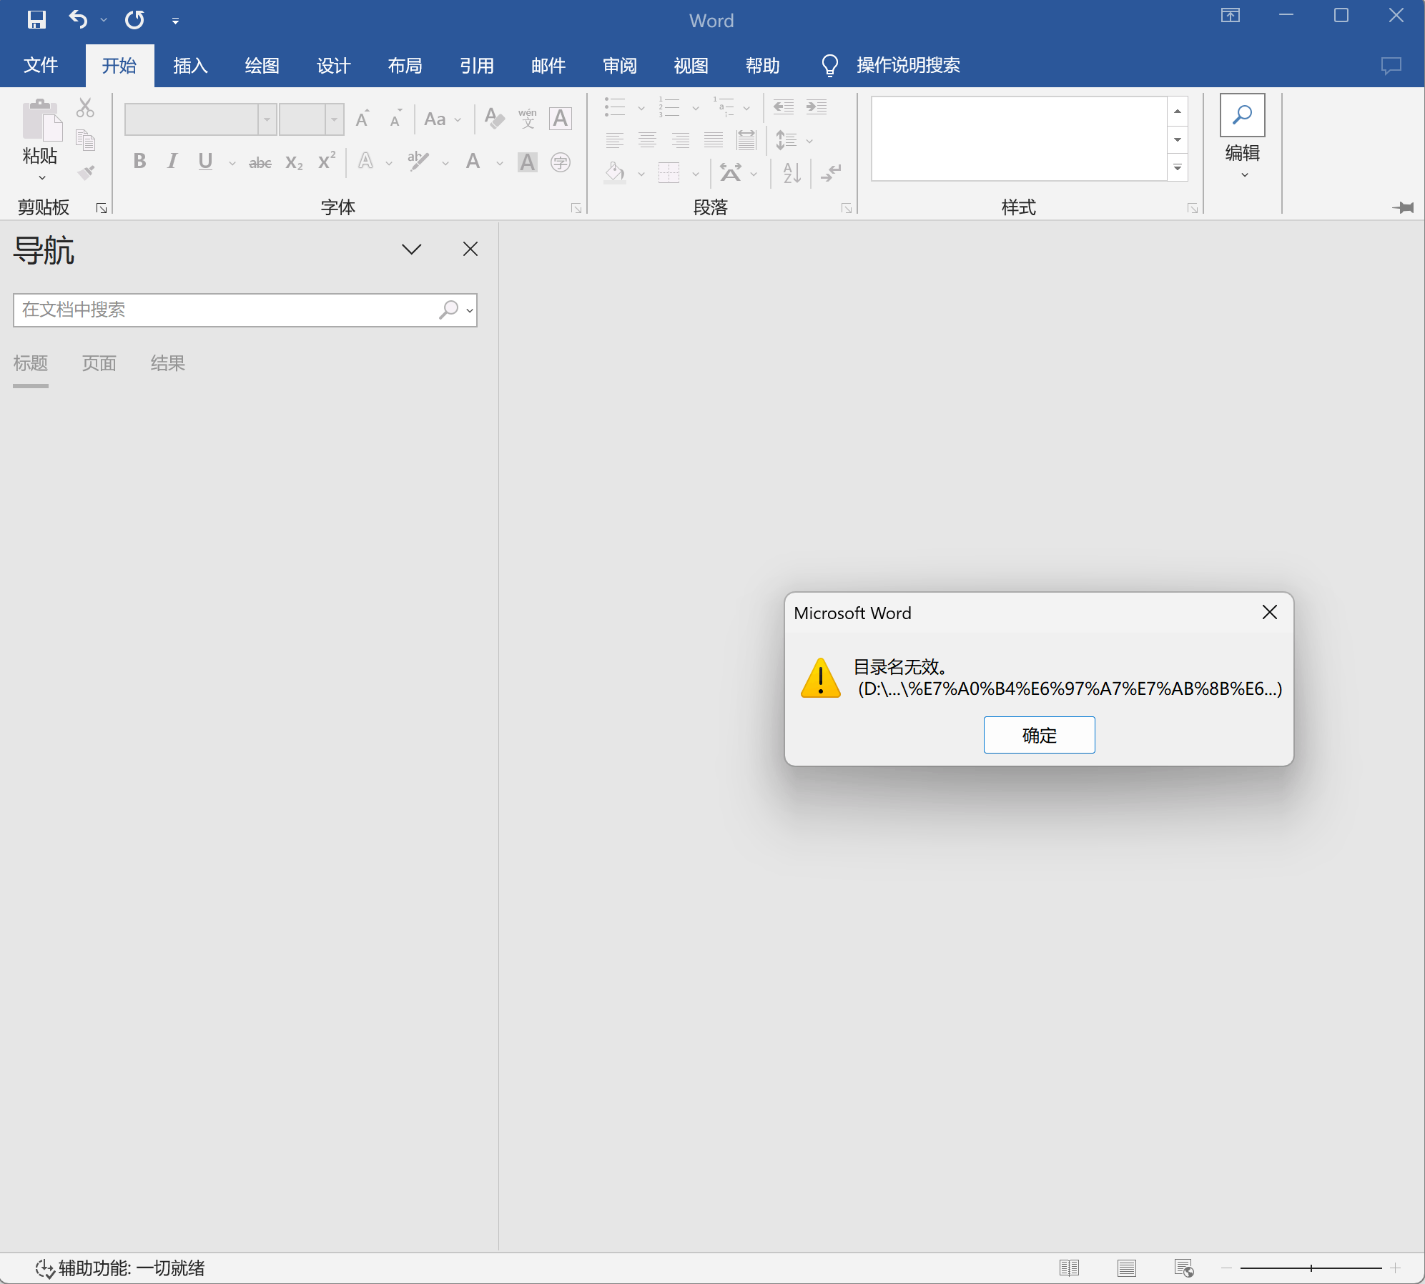Click the pin ribbon icon

tap(1403, 207)
